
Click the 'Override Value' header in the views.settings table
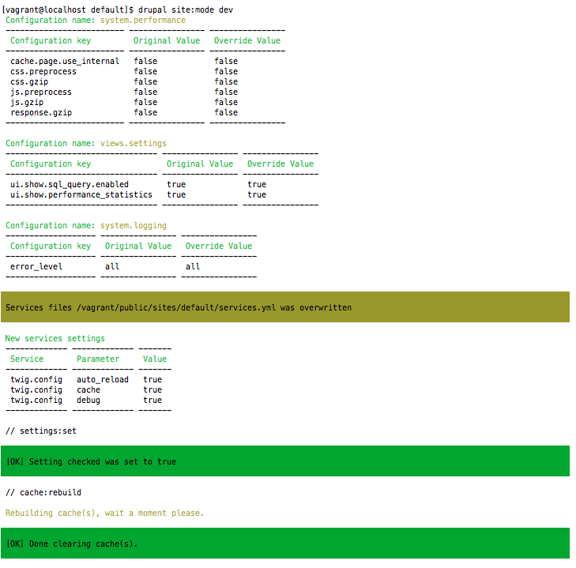pyautogui.click(x=280, y=164)
